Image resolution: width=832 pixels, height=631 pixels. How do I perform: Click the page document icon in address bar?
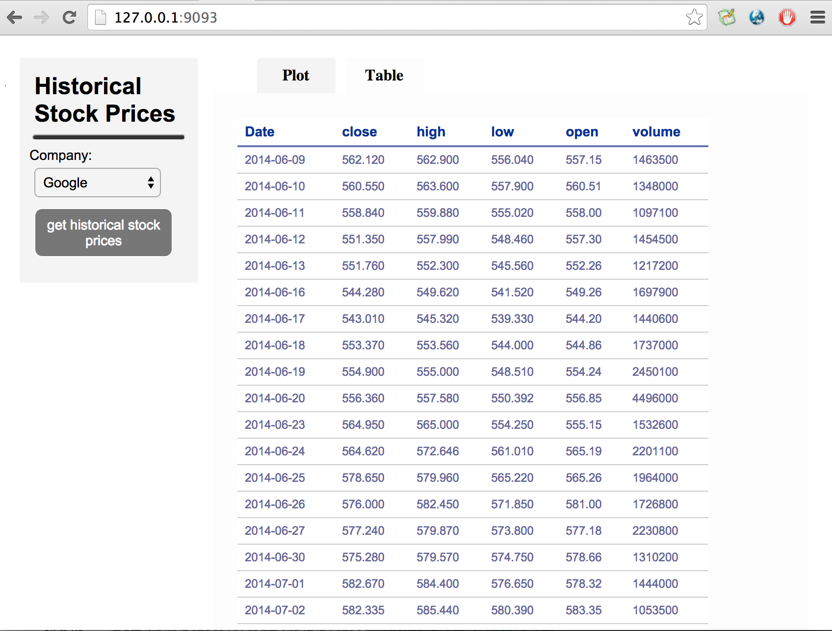click(101, 17)
